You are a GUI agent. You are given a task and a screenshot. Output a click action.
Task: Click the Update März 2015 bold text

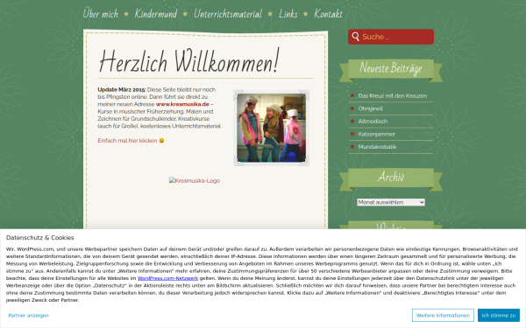(122, 90)
